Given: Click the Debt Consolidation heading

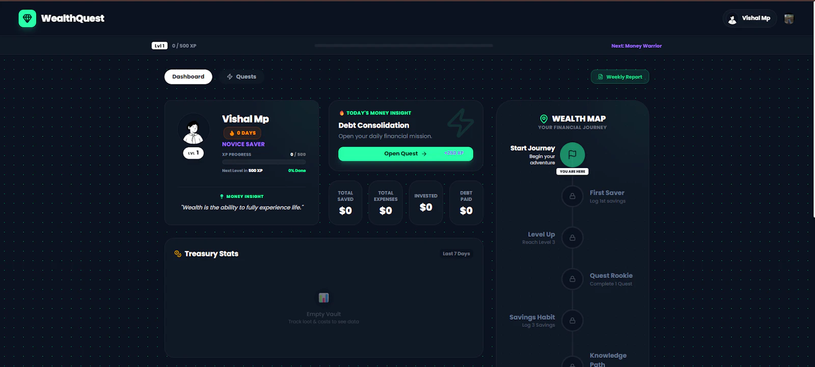Looking at the screenshot, I should (374, 125).
